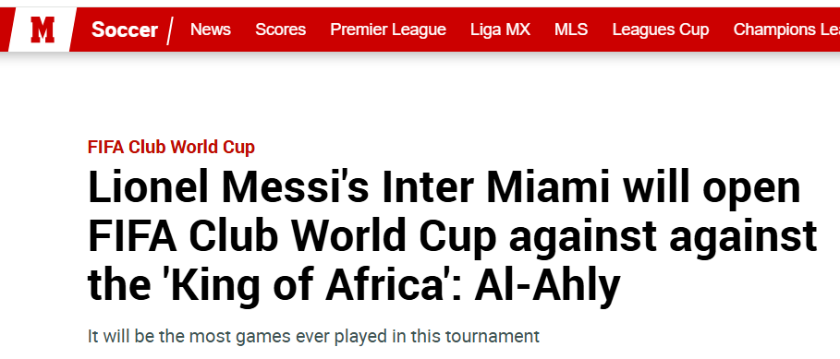Click the last 'against' on the headline's second line
This screenshot has width=840, height=359.
pos(742,236)
